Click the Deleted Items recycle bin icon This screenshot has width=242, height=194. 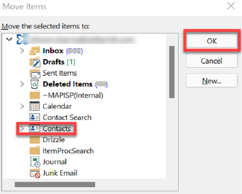(35, 84)
